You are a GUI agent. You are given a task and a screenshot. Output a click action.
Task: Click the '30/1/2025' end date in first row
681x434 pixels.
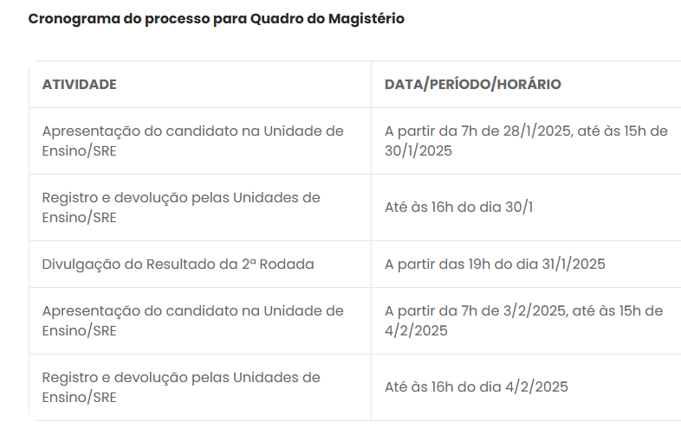click(x=418, y=151)
